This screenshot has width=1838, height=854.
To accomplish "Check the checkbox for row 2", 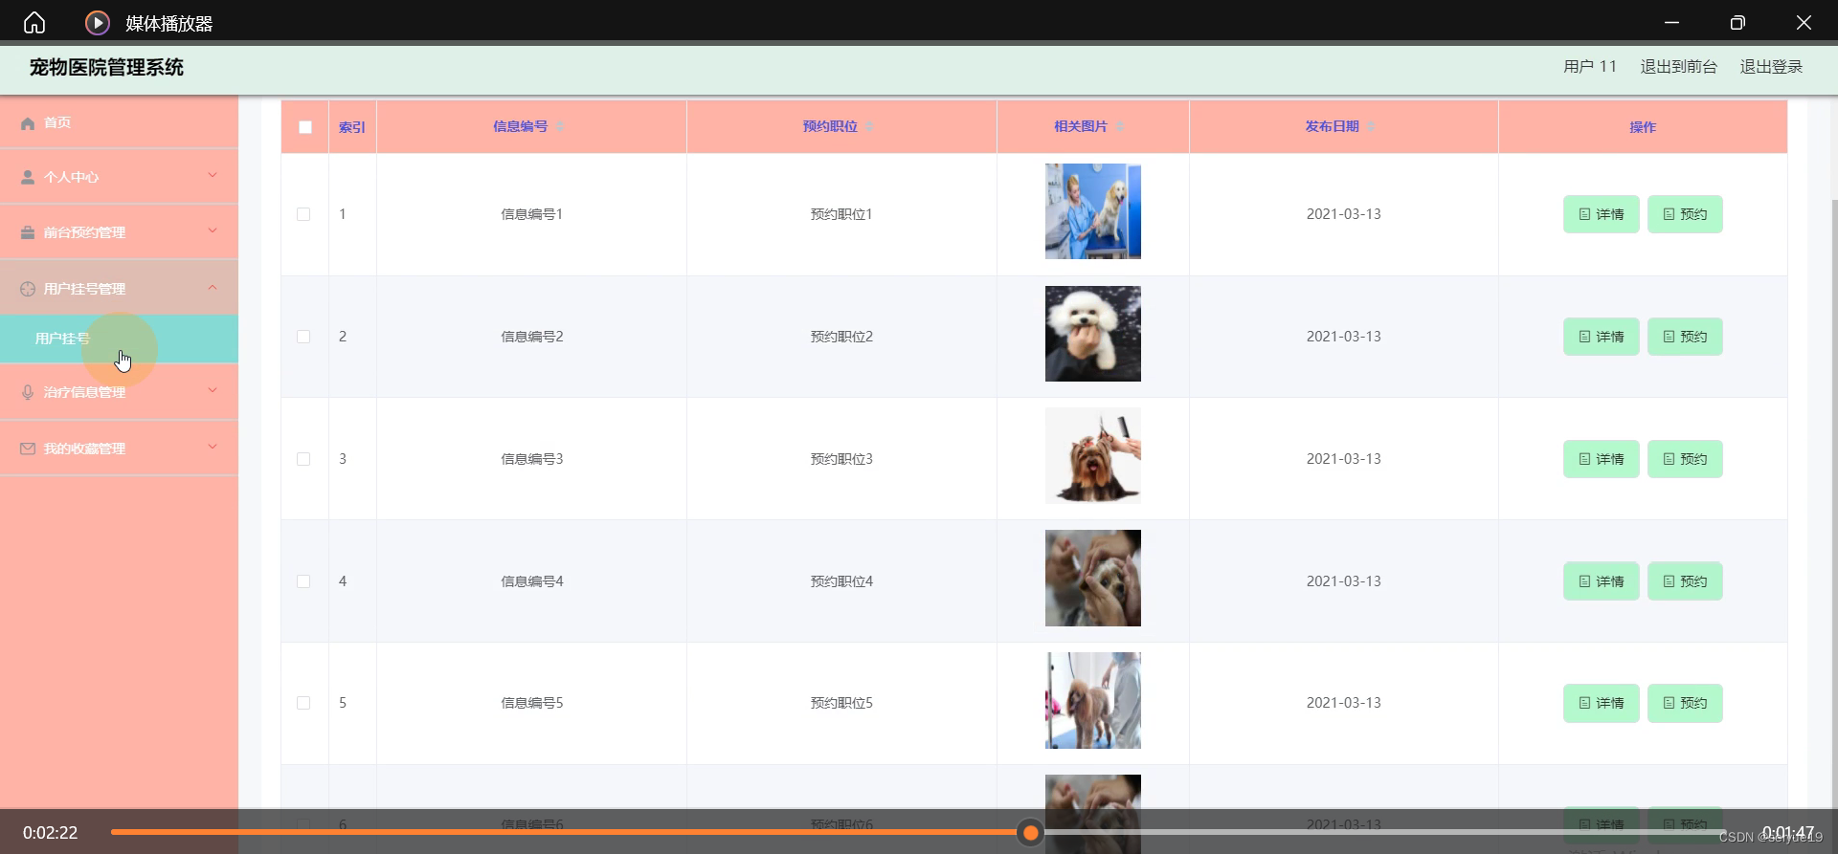I will (x=303, y=337).
